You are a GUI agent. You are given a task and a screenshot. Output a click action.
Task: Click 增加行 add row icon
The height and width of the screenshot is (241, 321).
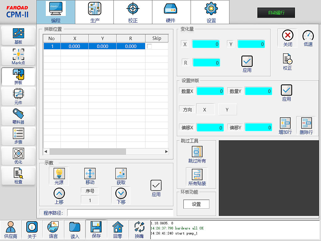coord(285,126)
